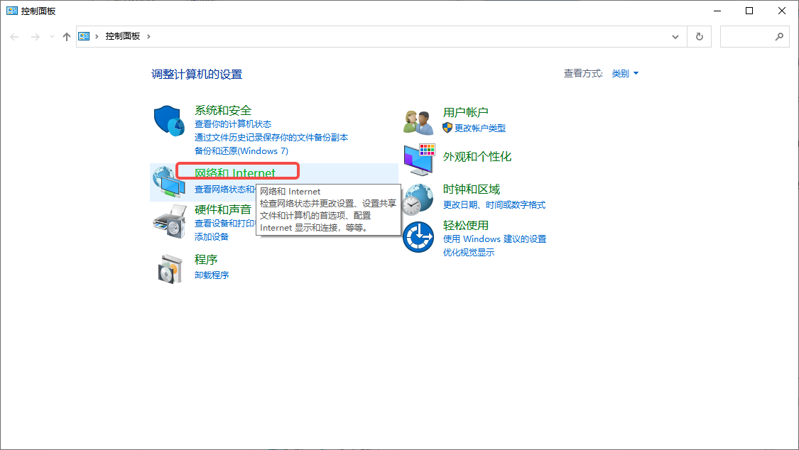Open the 类别 view-by dropdown

coord(625,73)
